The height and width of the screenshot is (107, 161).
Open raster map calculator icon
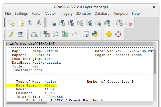[47, 34]
